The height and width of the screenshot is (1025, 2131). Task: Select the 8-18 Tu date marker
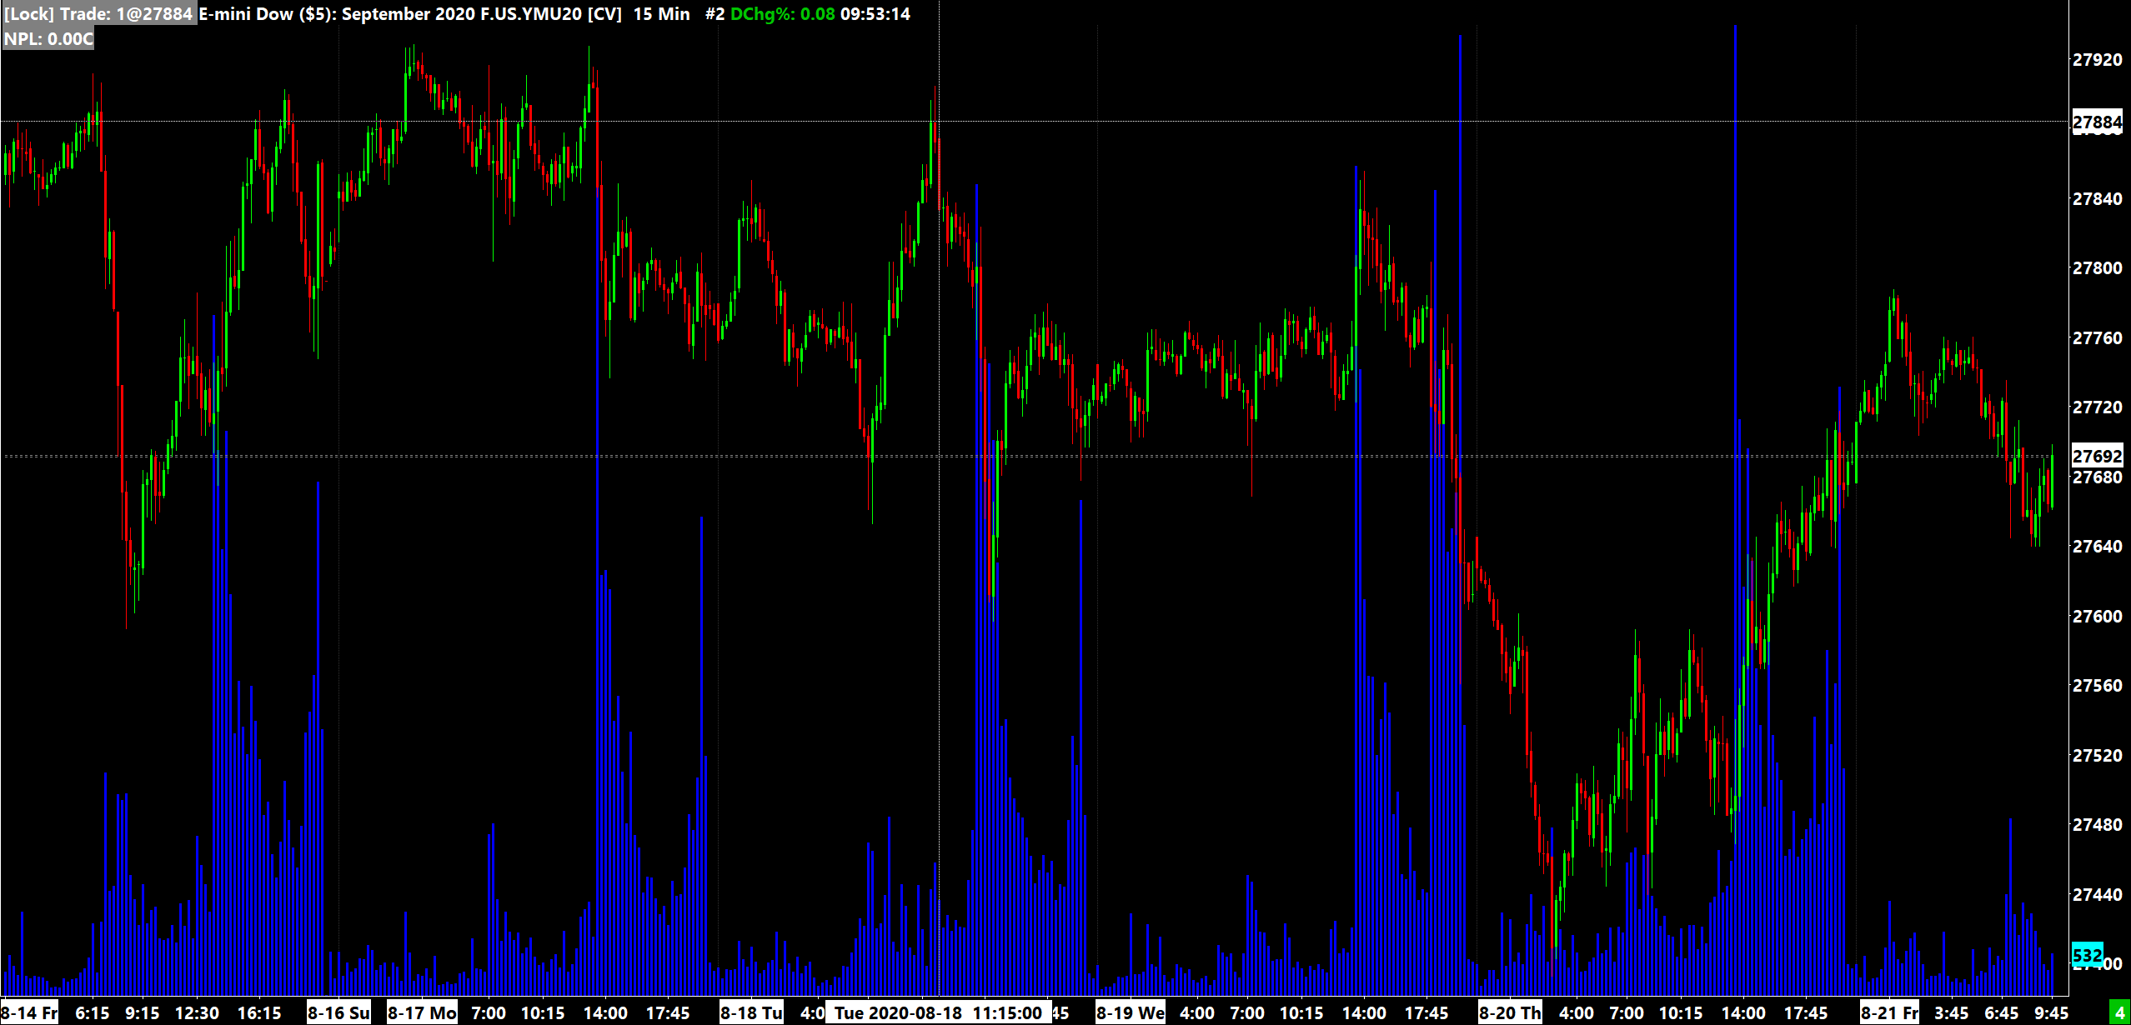coord(751,1012)
